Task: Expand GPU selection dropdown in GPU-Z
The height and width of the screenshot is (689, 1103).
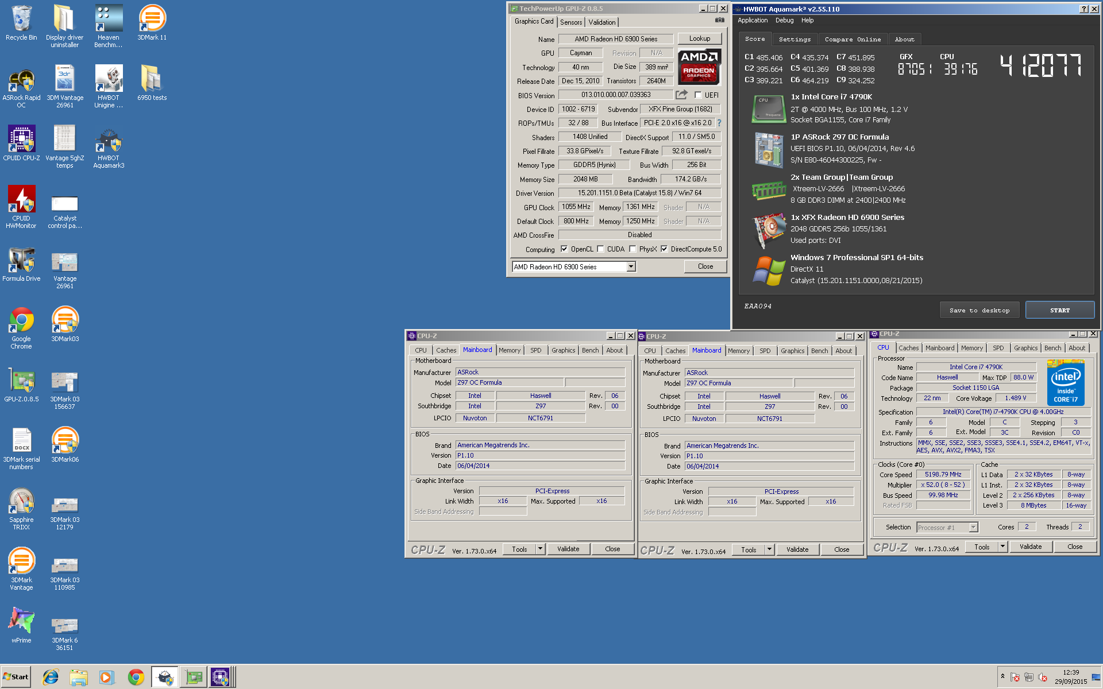Action: pos(631,266)
